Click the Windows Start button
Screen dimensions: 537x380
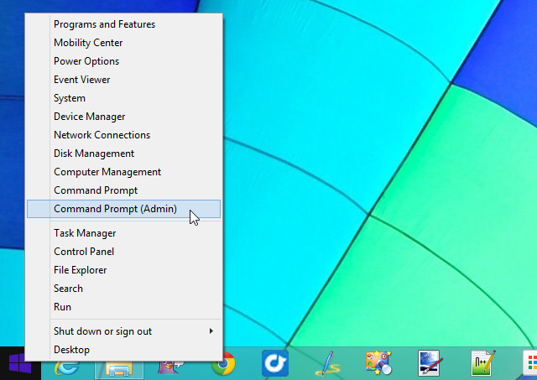tap(20, 363)
